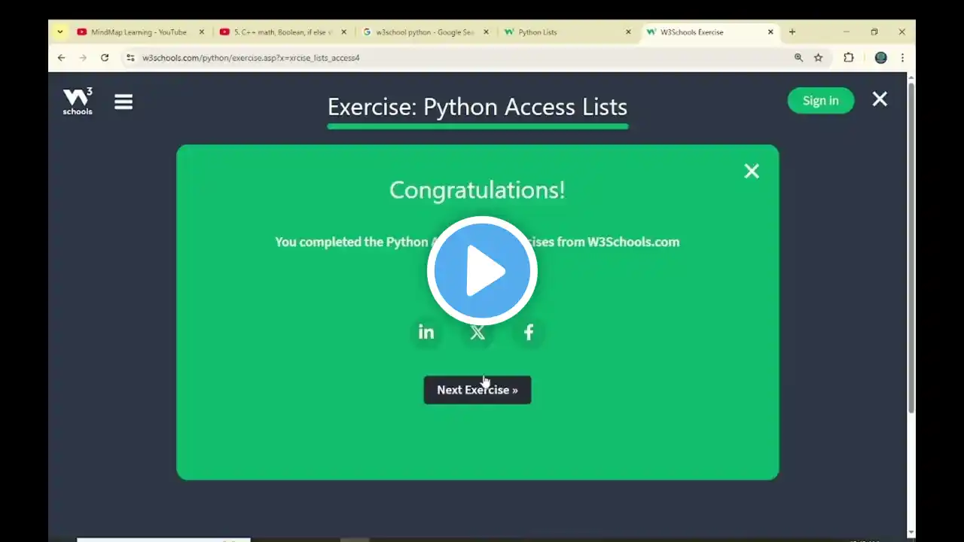Click the "Exercise: Python Access Lists" title
The width and height of the screenshot is (964, 542).
477,107
